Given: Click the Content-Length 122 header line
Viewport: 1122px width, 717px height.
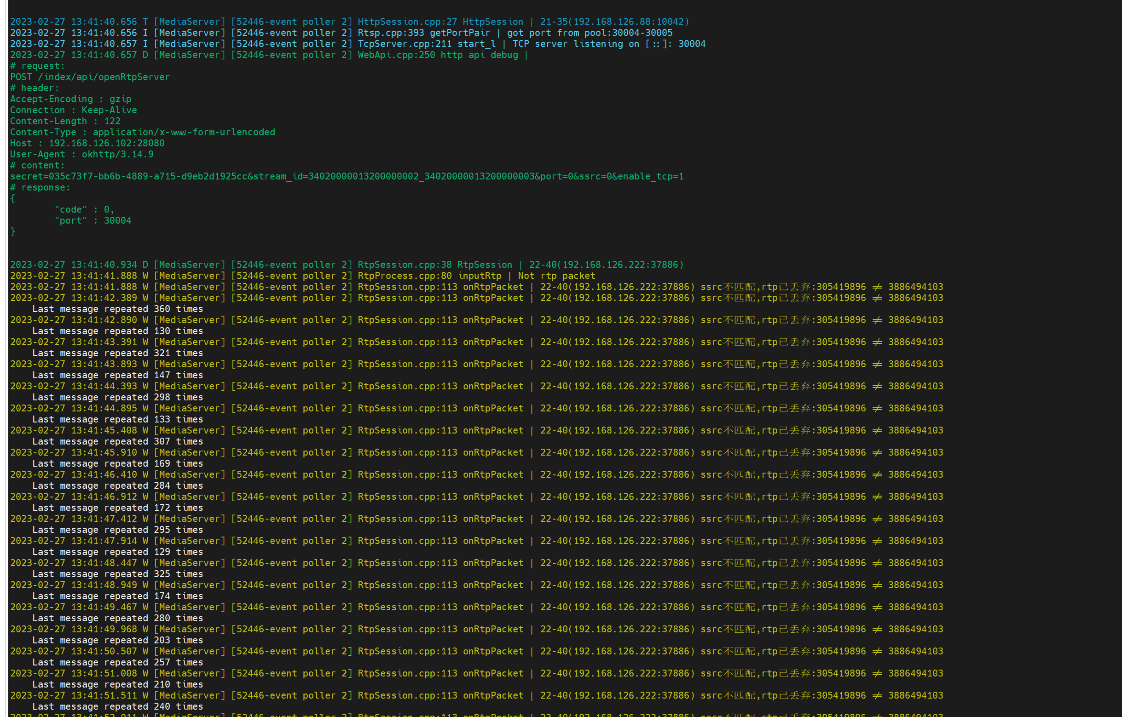Looking at the screenshot, I should [65, 121].
